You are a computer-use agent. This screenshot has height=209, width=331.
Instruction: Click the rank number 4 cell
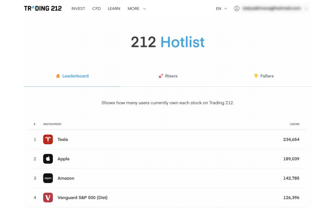[x=35, y=198]
